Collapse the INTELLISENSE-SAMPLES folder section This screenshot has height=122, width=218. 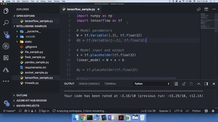pos(31,26)
